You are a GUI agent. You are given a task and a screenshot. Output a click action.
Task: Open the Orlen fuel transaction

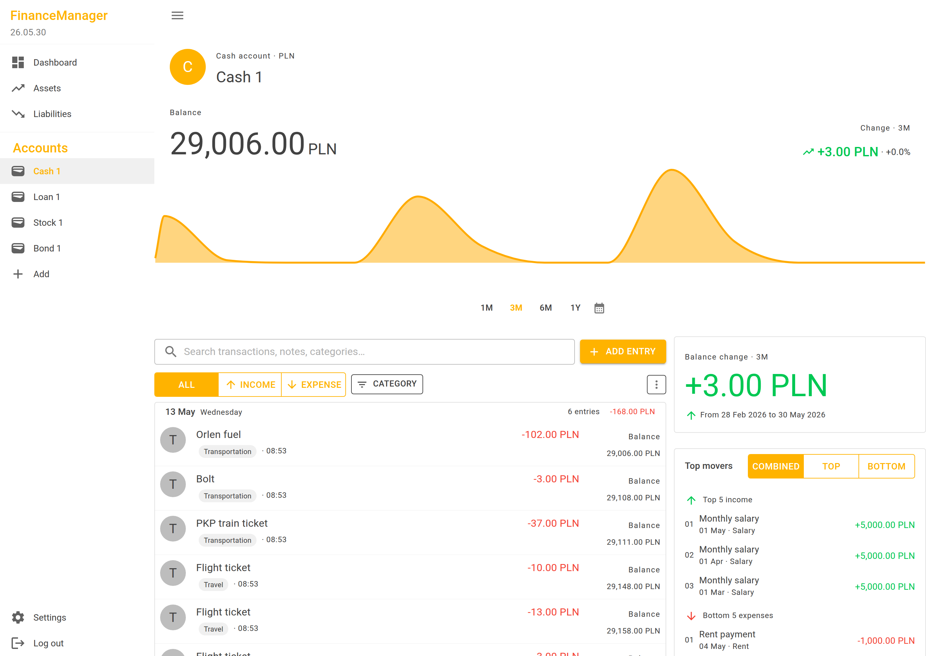(x=410, y=443)
